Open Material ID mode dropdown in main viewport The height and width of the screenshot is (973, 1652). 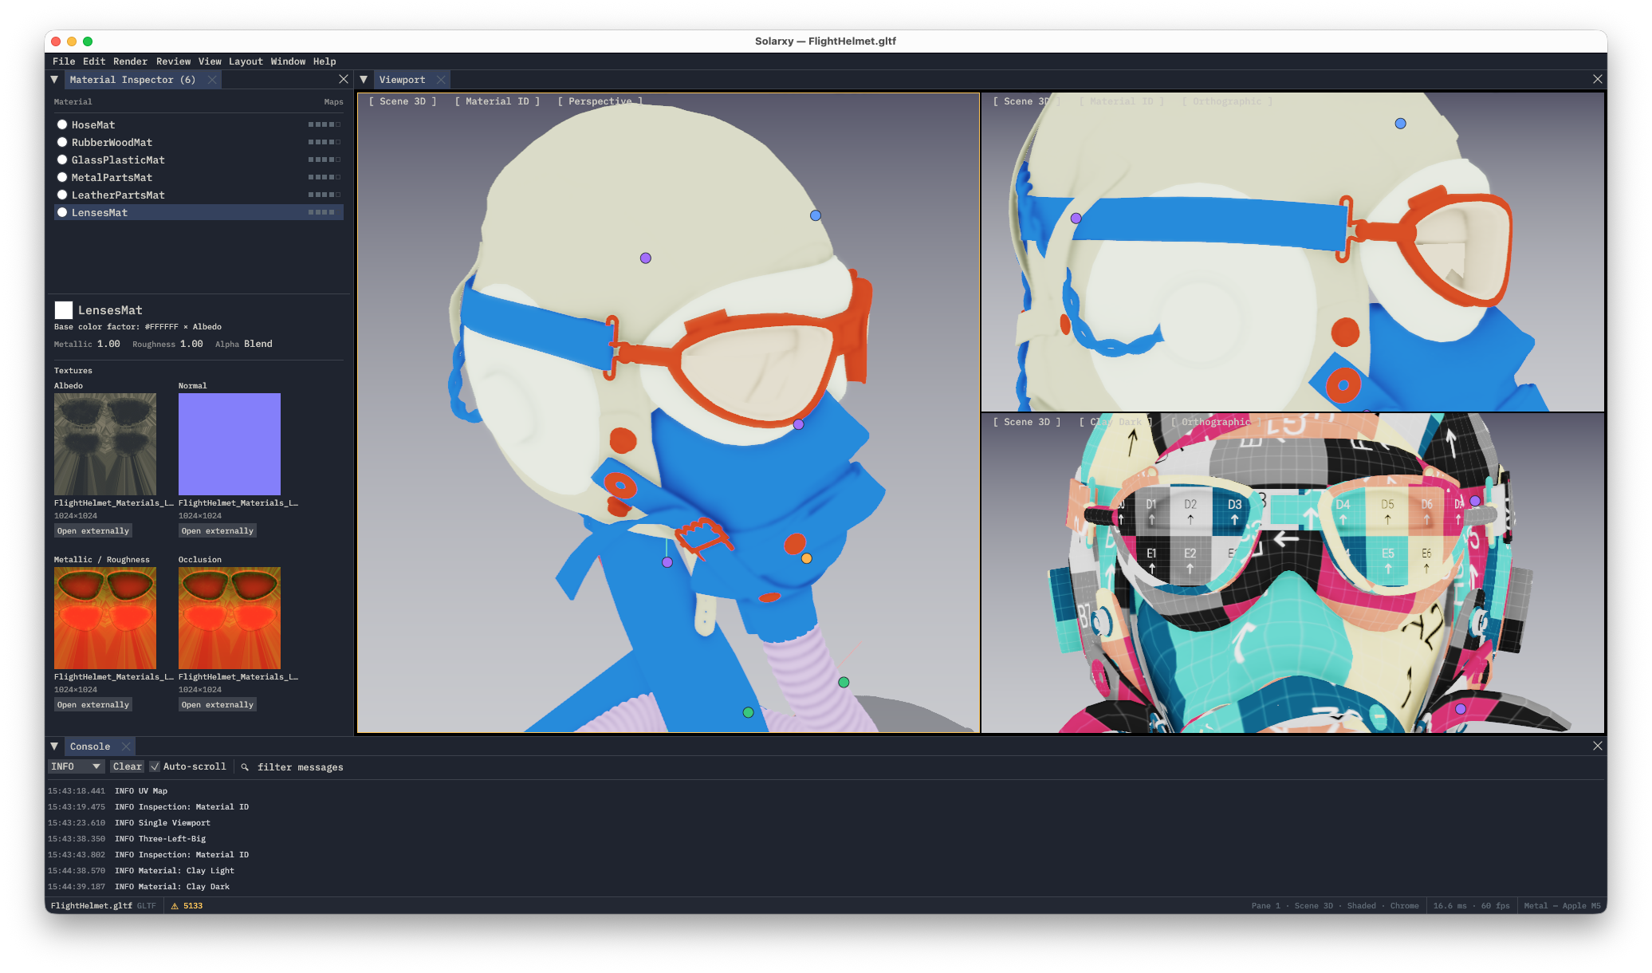pos(498,101)
